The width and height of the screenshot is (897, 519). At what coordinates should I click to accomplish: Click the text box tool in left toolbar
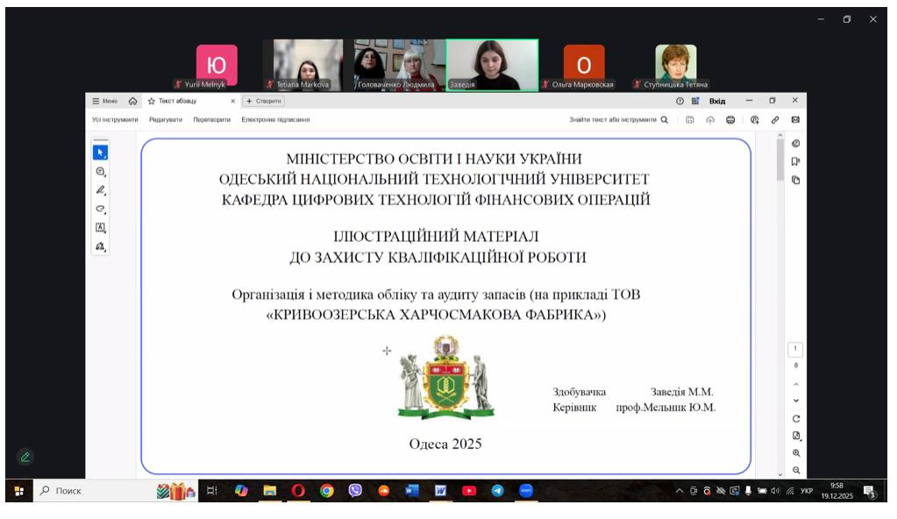point(100,228)
